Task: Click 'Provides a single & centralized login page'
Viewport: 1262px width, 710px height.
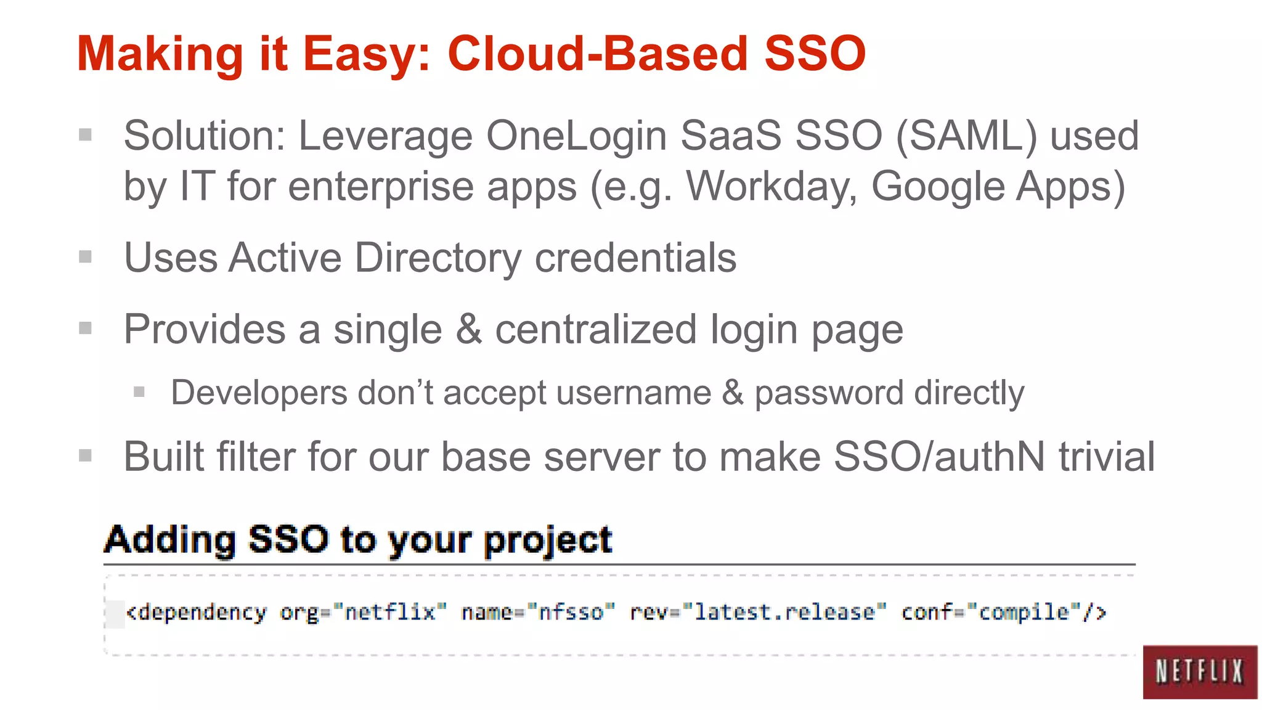Action: click(513, 330)
